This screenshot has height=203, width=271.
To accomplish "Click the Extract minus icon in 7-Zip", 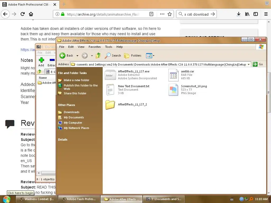I will (x=52, y=60).
